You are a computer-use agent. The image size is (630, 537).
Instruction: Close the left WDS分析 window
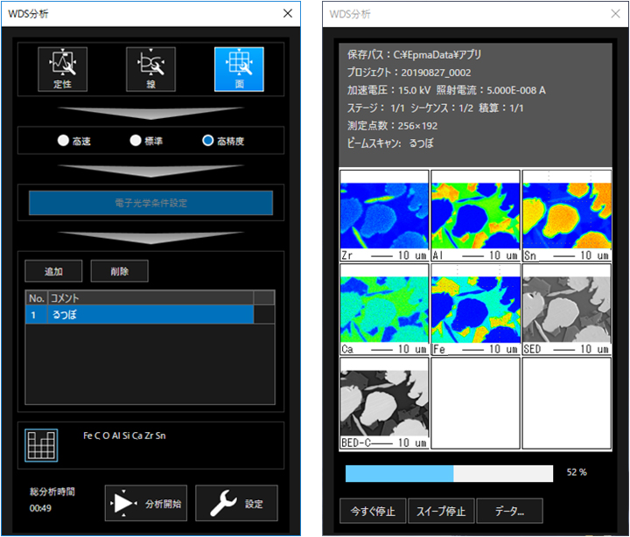point(288,13)
